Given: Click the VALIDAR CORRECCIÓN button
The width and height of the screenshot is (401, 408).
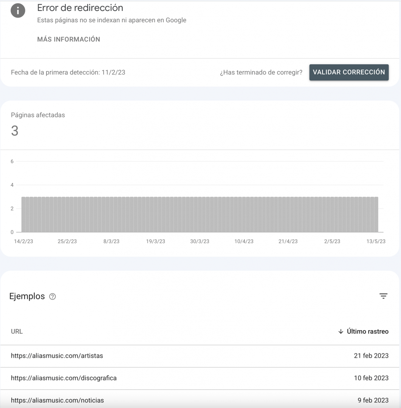Looking at the screenshot, I should pos(349,72).
